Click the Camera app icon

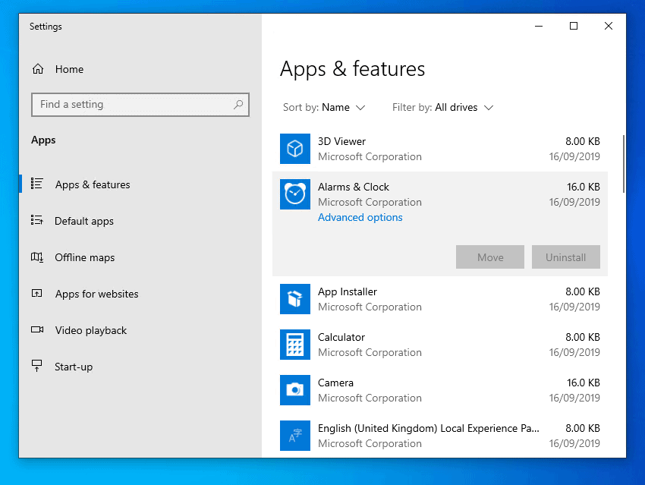tap(295, 390)
